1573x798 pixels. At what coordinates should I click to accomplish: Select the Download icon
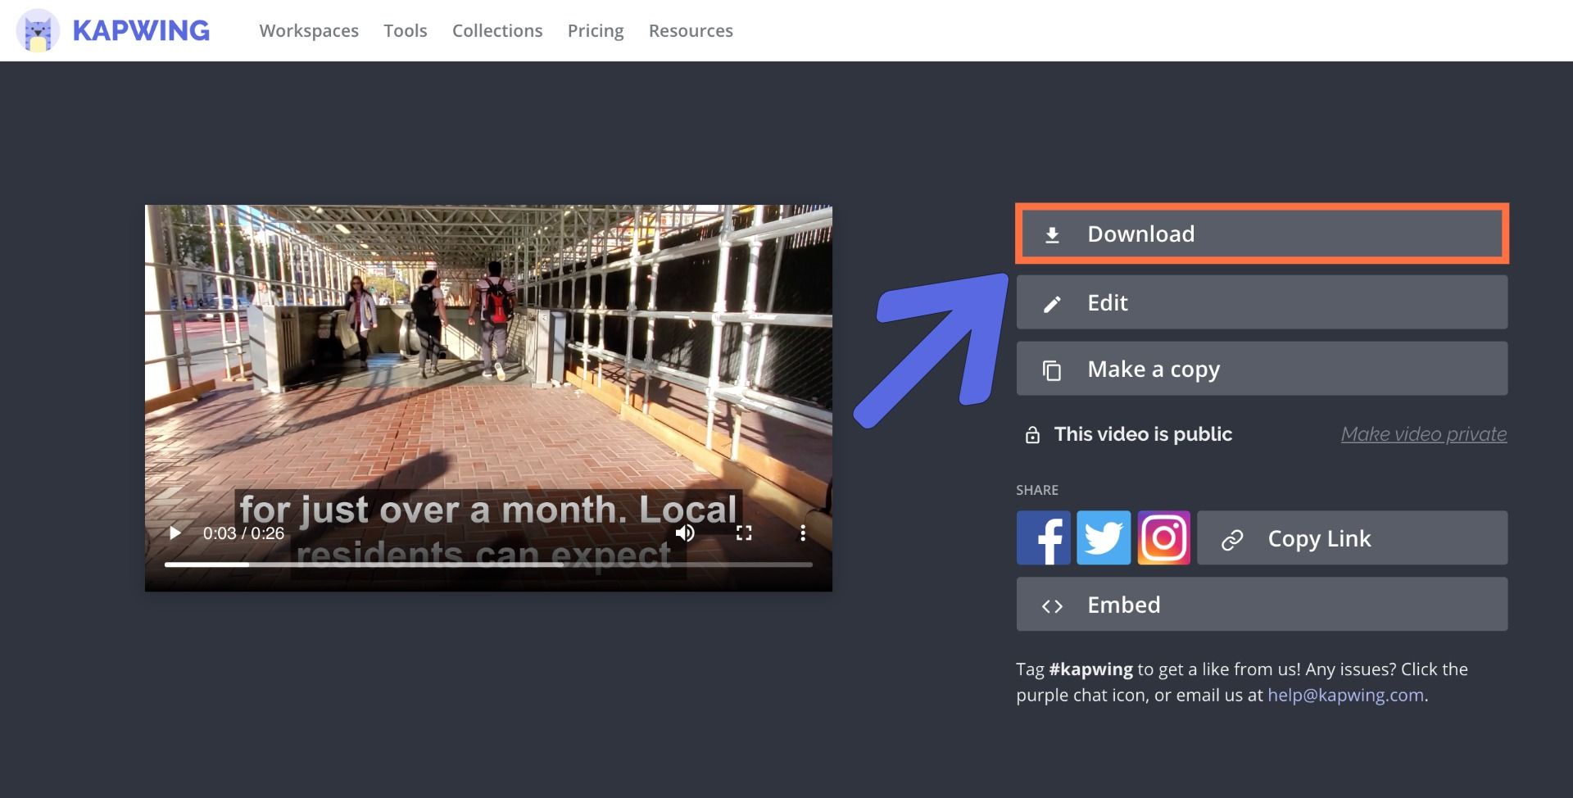click(x=1052, y=234)
